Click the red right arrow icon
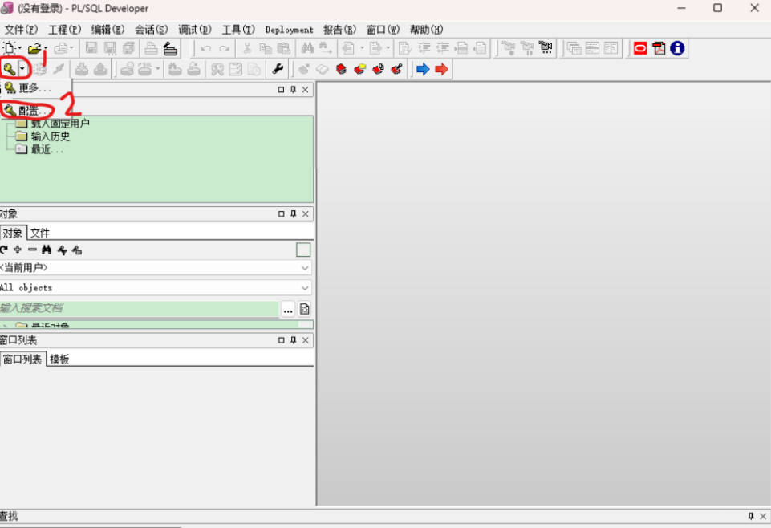The image size is (771, 528). (441, 69)
